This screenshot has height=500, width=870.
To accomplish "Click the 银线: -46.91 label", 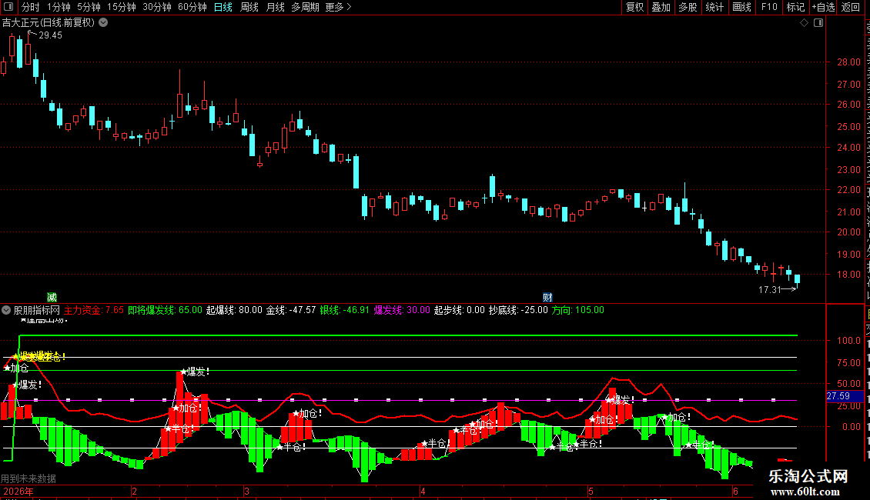I will tap(345, 311).
